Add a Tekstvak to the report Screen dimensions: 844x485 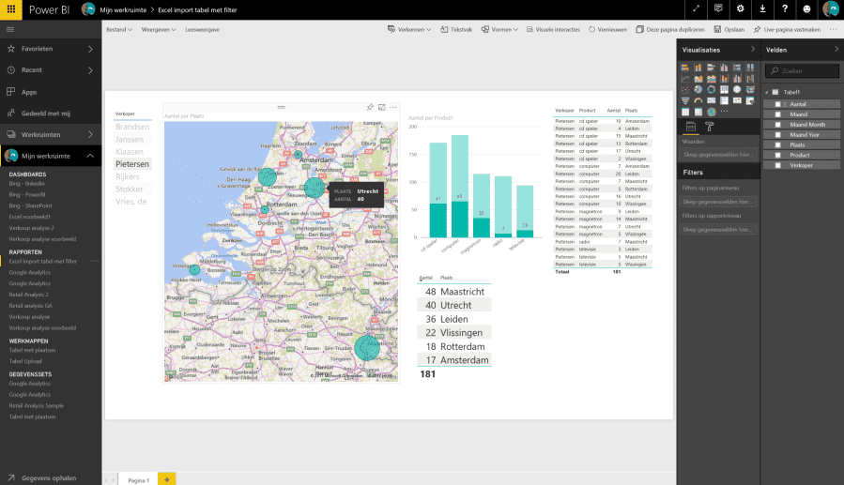tap(456, 30)
